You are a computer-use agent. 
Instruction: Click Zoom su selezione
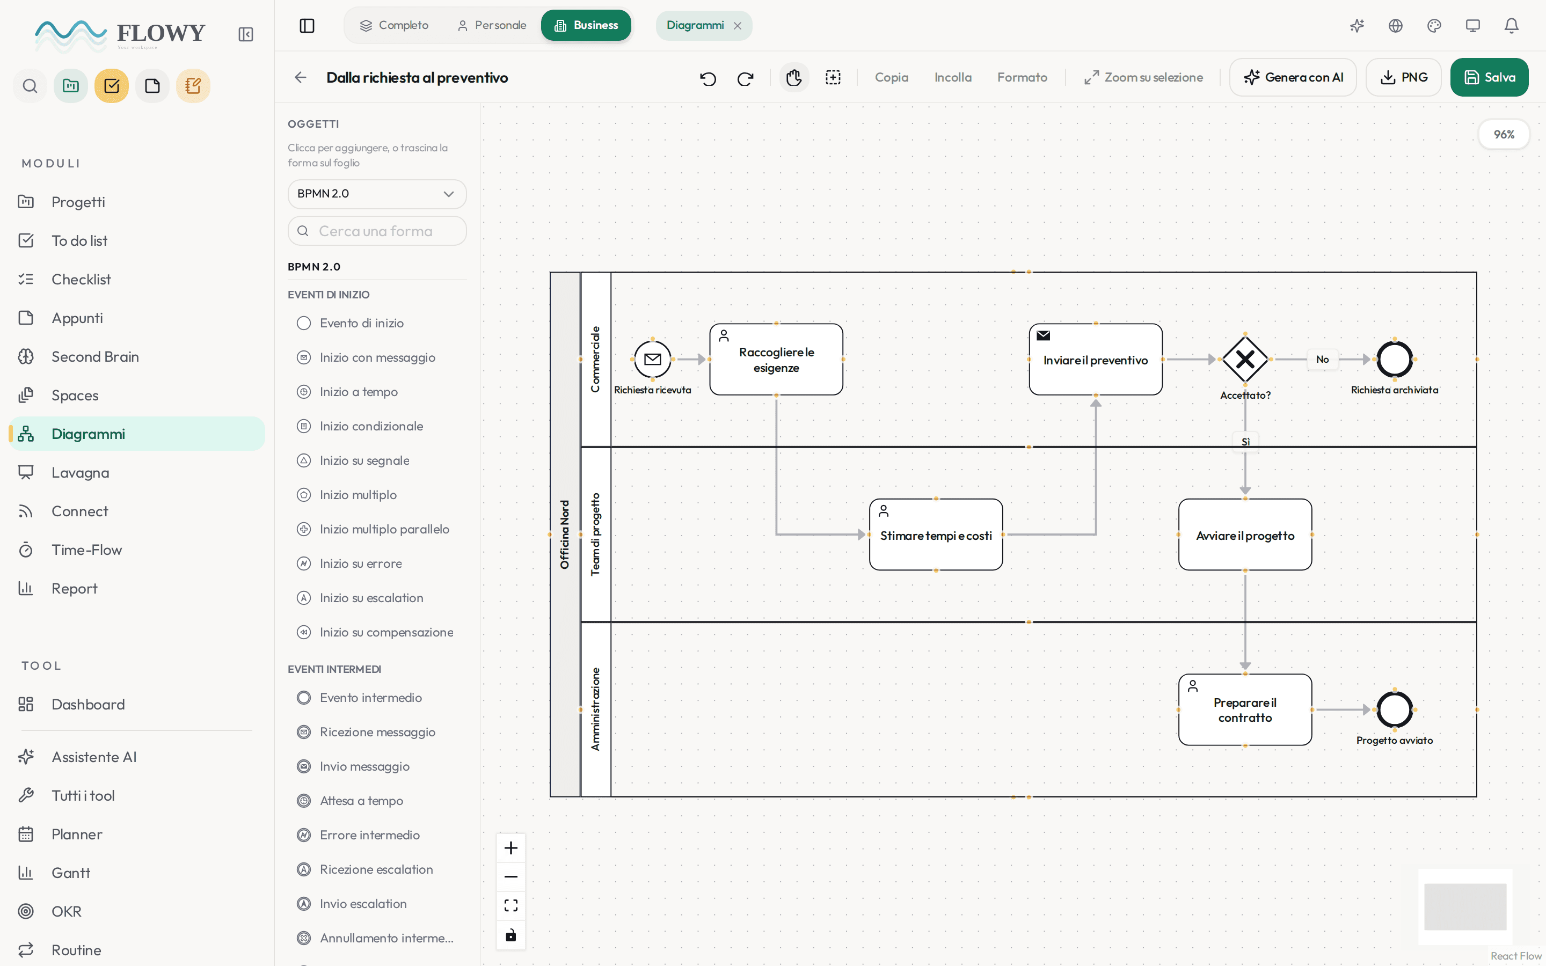(1143, 77)
